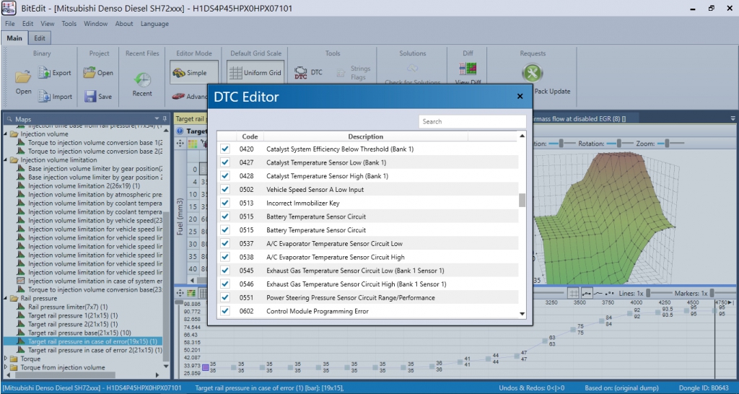Image resolution: width=739 pixels, height=394 pixels.
Task: Click the DTC Editor search field
Action: coord(472,122)
